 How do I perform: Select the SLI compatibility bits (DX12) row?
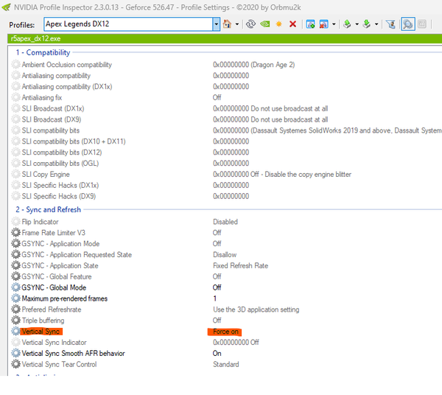tap(62, 153)
